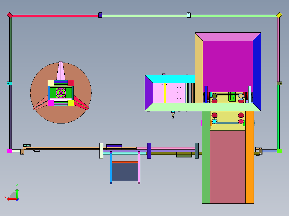Click the light pink inner panel of the small enclosure
Image resolution: width=289 pixels, height=216 pixels.
[175, 93]
